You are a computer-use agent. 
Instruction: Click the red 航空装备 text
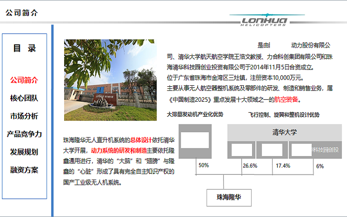(286, 99)
